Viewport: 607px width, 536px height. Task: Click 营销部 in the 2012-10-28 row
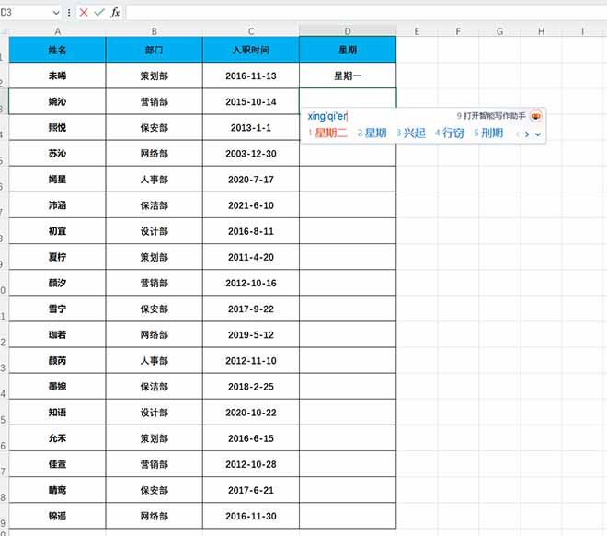(155, 464)
